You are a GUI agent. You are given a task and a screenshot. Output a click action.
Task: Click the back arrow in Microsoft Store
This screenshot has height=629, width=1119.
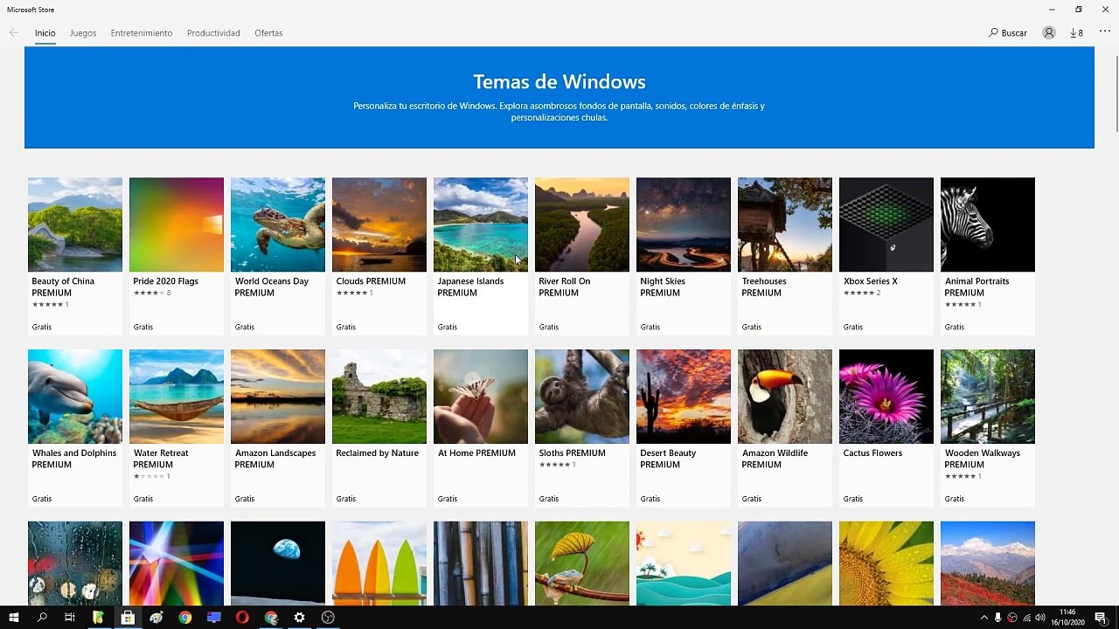pyautogui.click(x=13, y=33)
